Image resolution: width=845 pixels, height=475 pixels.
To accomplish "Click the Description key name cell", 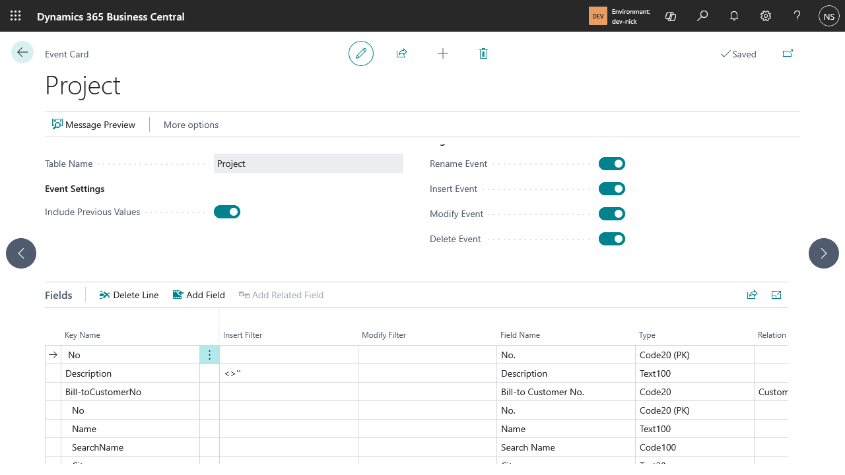I will 131,373.
